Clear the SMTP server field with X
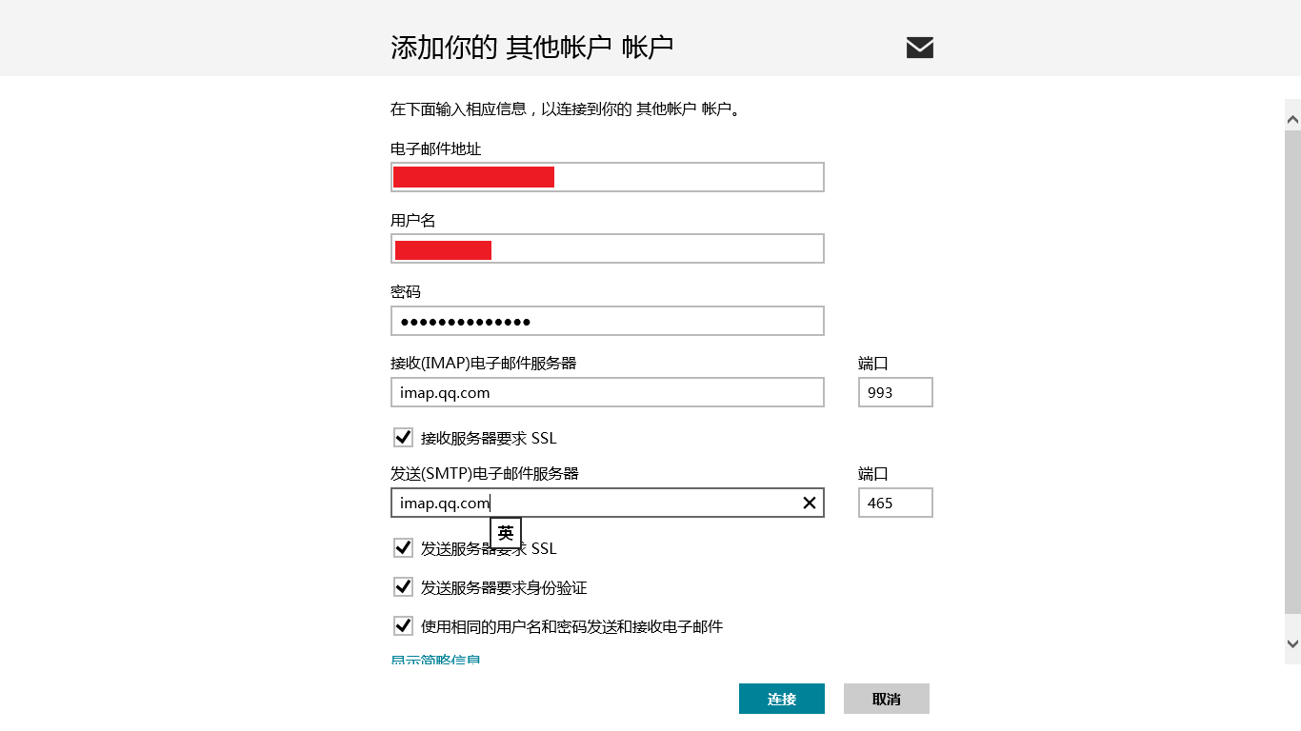Screen dimensions: 1301x731 coord(810,503)
